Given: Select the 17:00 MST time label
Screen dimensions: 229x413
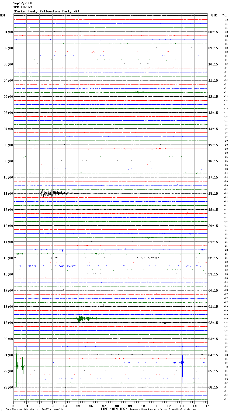Looking at the screenshot, I should 8,290.
